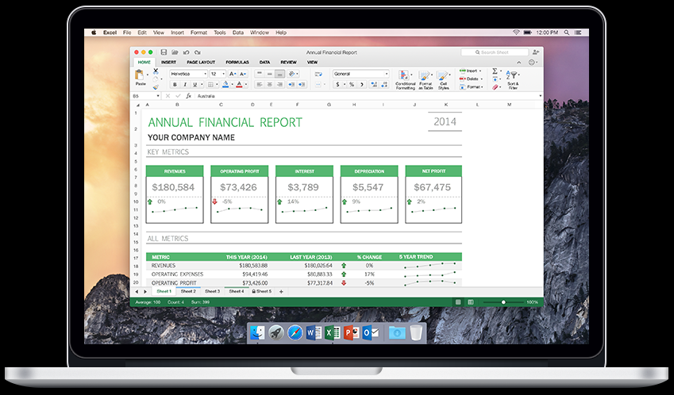The width and height of the screenshot is (674, 395).
Task: Click the Search Sheet field
Action: [495, 52]
